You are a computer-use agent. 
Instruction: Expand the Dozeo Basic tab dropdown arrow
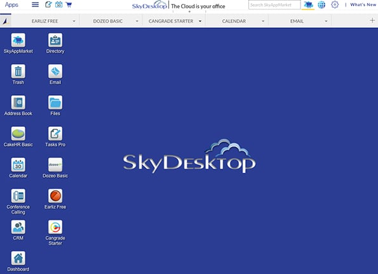pyautogui.click(x=137, y=21)
